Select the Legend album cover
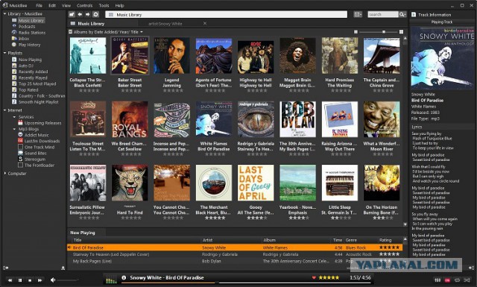 point(171,56)
